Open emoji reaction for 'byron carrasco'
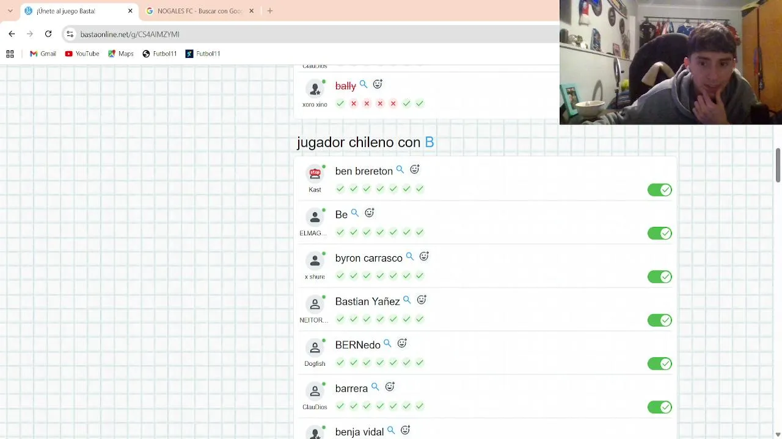This screenshot has height=439, width=782. pos(425,256)
